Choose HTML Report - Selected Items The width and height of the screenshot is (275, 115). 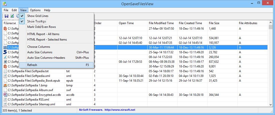[x=56, y=40]
